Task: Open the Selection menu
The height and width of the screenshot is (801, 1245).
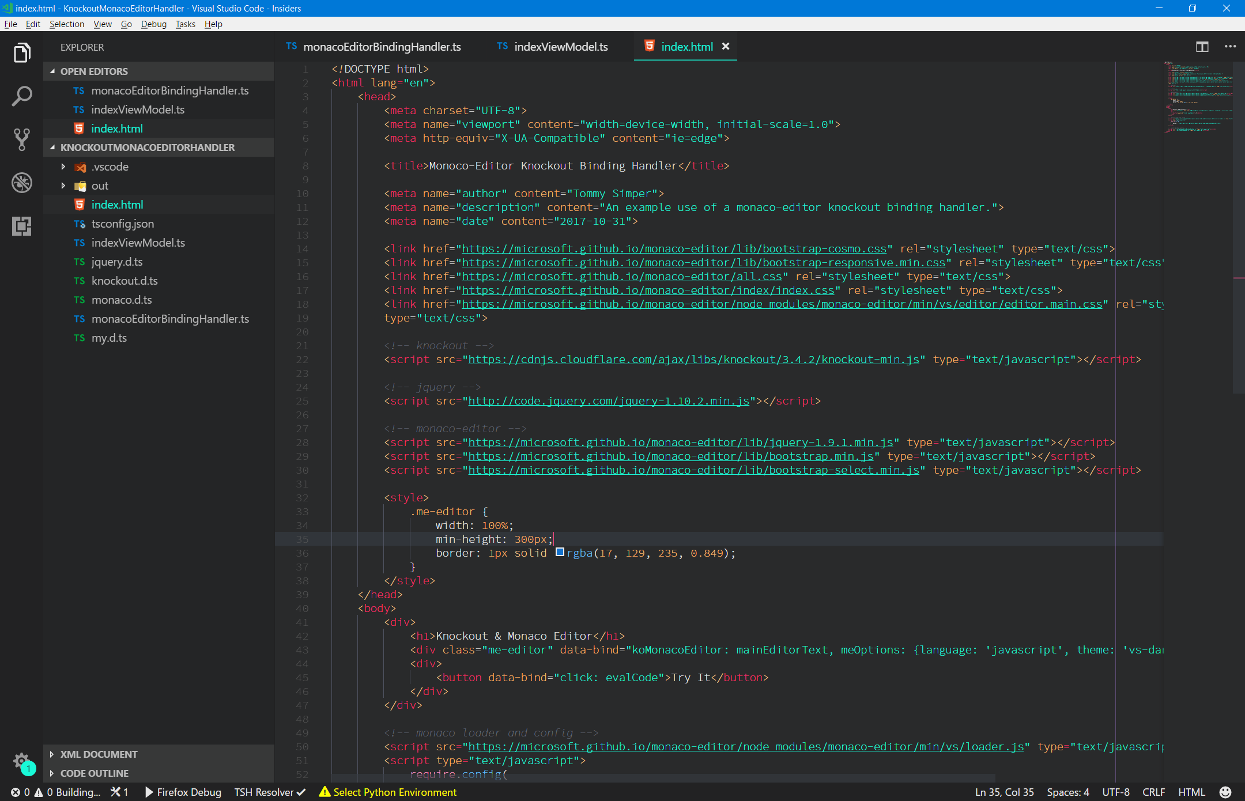Action: coord(66,24)
